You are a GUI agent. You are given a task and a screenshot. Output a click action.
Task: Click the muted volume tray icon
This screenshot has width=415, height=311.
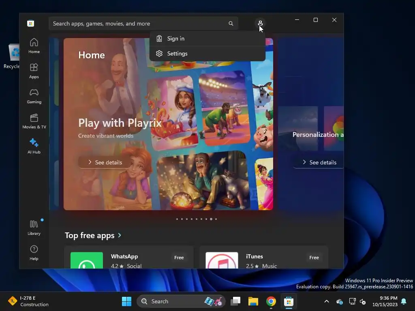pos(363,301)
